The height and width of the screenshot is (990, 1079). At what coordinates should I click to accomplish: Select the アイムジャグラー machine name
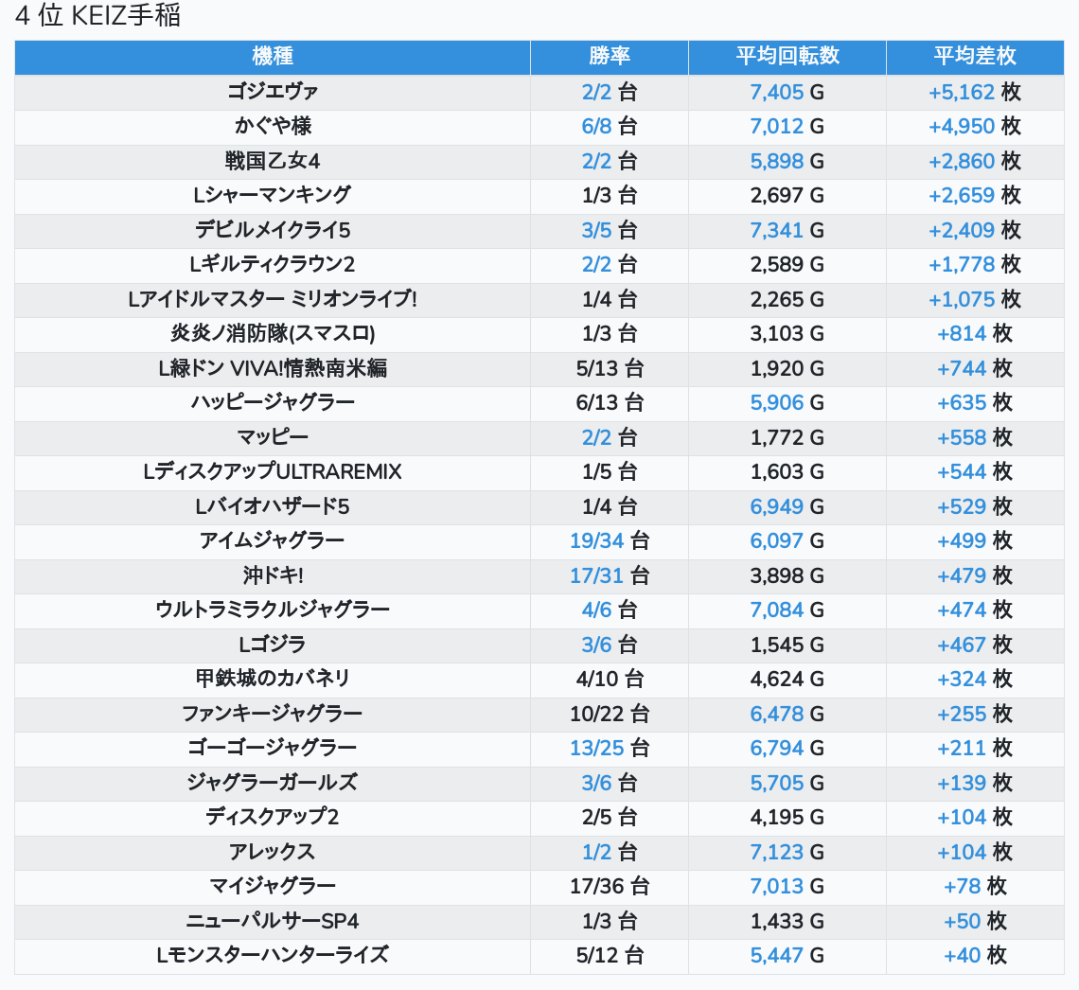(x=273, y=540)
